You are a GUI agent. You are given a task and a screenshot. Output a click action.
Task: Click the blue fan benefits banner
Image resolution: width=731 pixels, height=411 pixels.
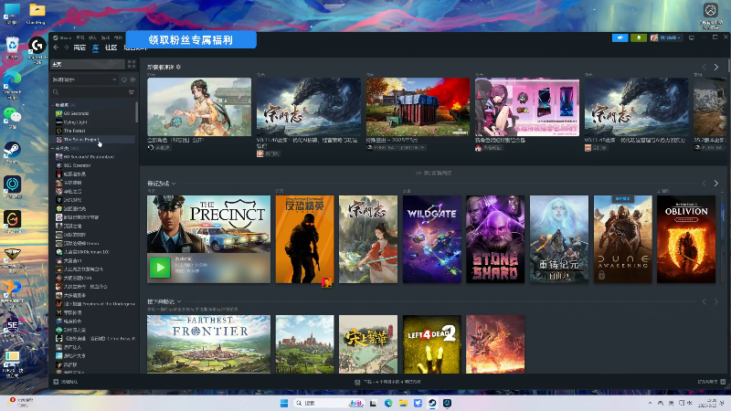(x=191, y=39)
